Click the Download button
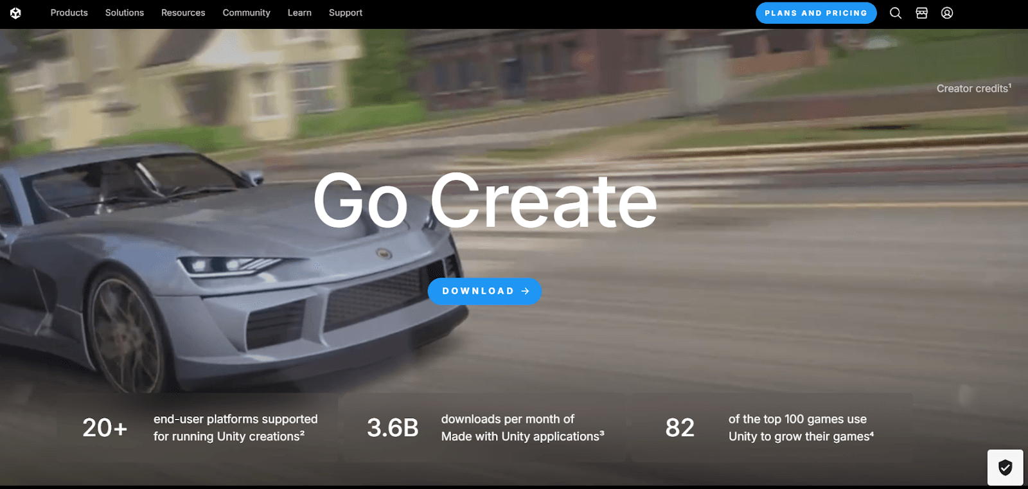The height and width of the screenshot is (489, 1028). 484,291
